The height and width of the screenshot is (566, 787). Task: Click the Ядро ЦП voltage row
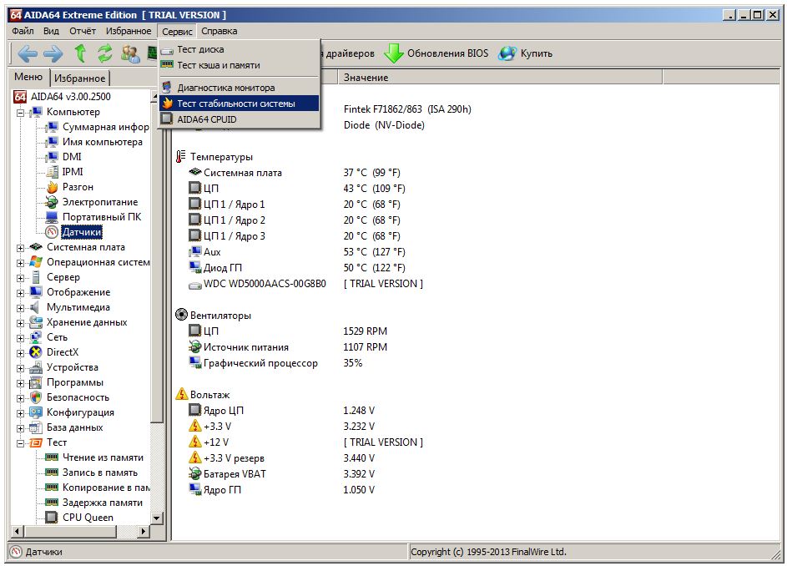[281, 411]
